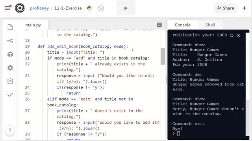Click the Replit logo

(20, 8)
